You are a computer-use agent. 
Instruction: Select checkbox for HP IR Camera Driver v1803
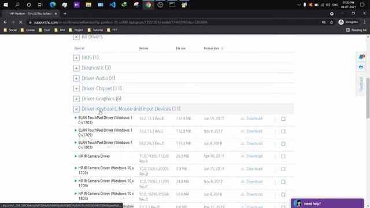pyautogui.click(x=283, y=195)
